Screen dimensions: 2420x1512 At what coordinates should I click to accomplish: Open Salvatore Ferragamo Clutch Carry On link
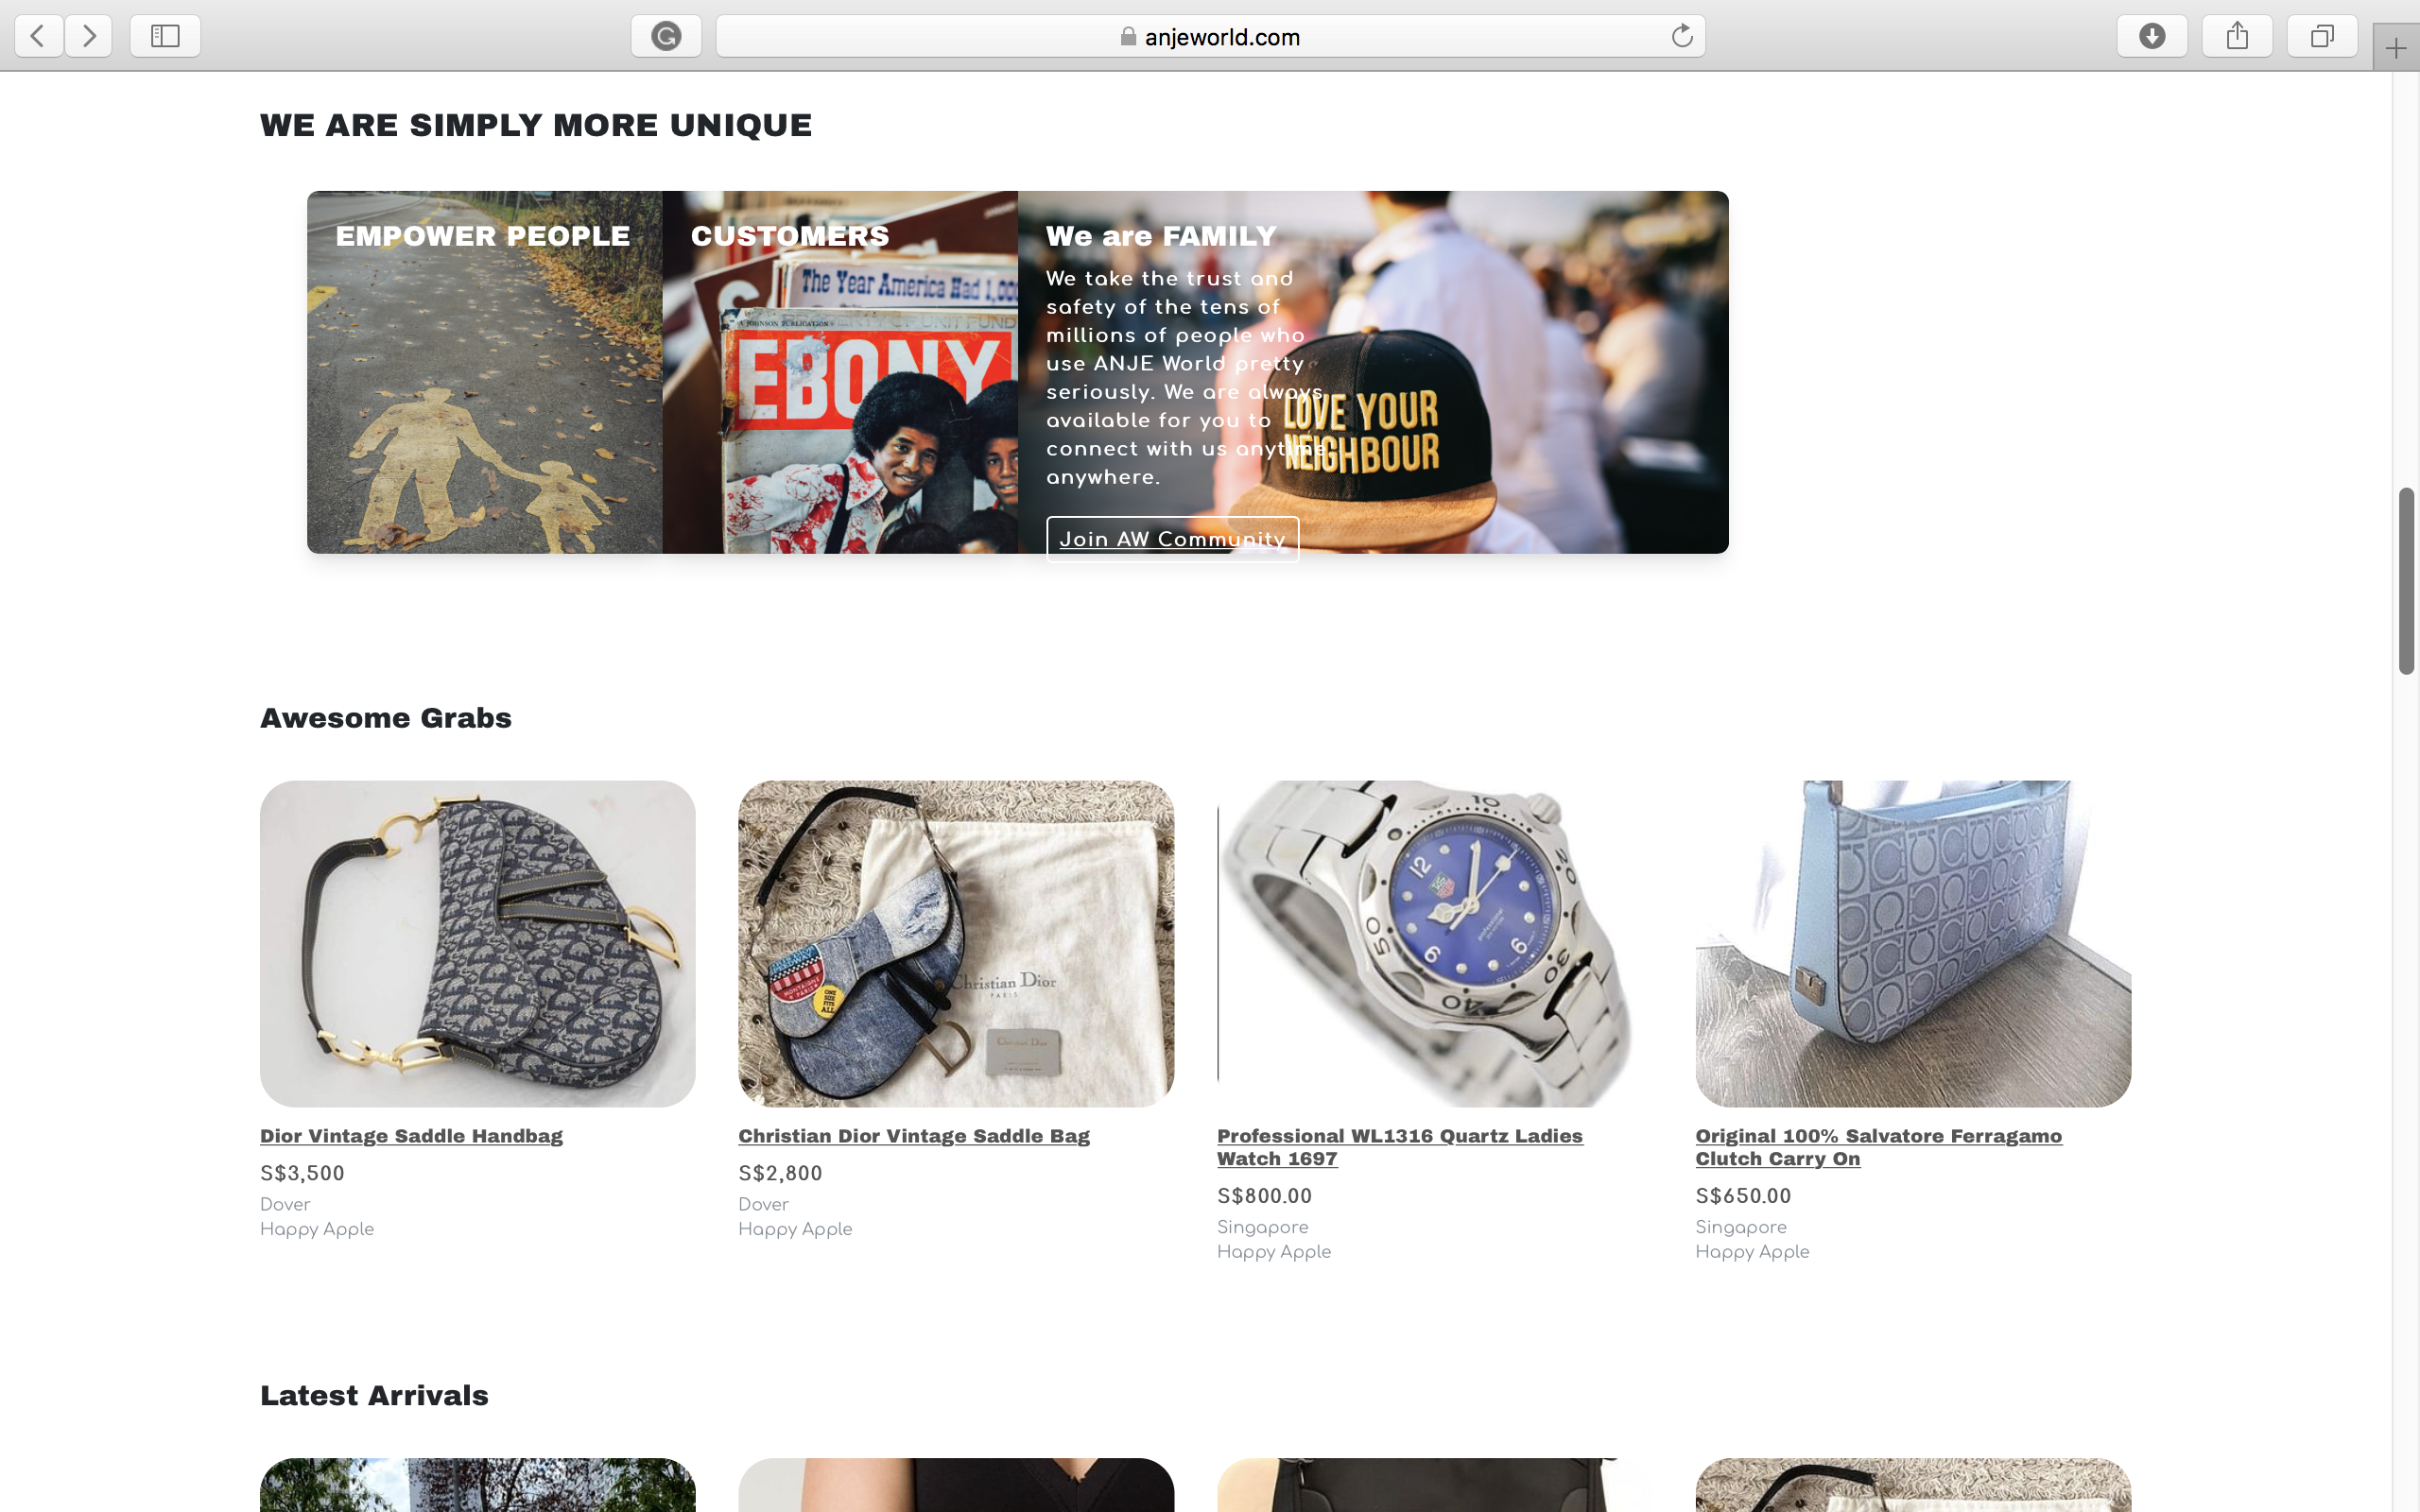(1878, 1147)
